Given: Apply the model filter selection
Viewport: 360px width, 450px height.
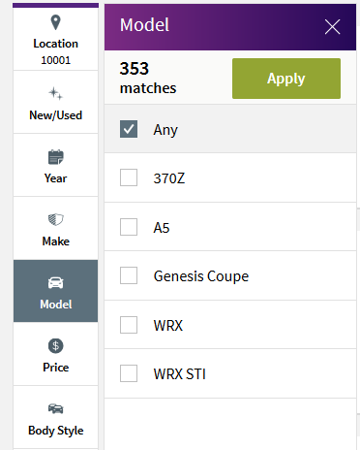Looking at the screenshot, I should click(x=286, y=79).
